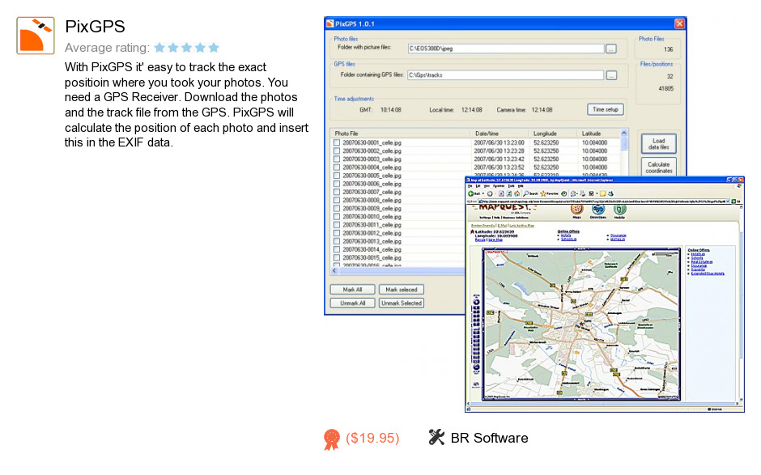The height and width of the screenshot is (475, 761).
Task: Click the Edit page icon in Internet Explorer toolbar
Action: point(592,193)
